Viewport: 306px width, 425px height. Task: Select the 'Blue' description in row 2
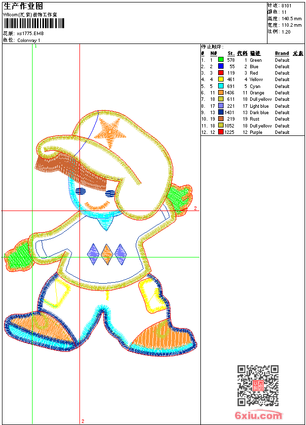(x=254, y=67)
